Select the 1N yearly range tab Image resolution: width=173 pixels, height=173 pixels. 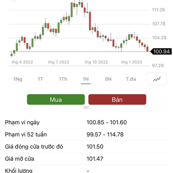click(x=86, y=79)
